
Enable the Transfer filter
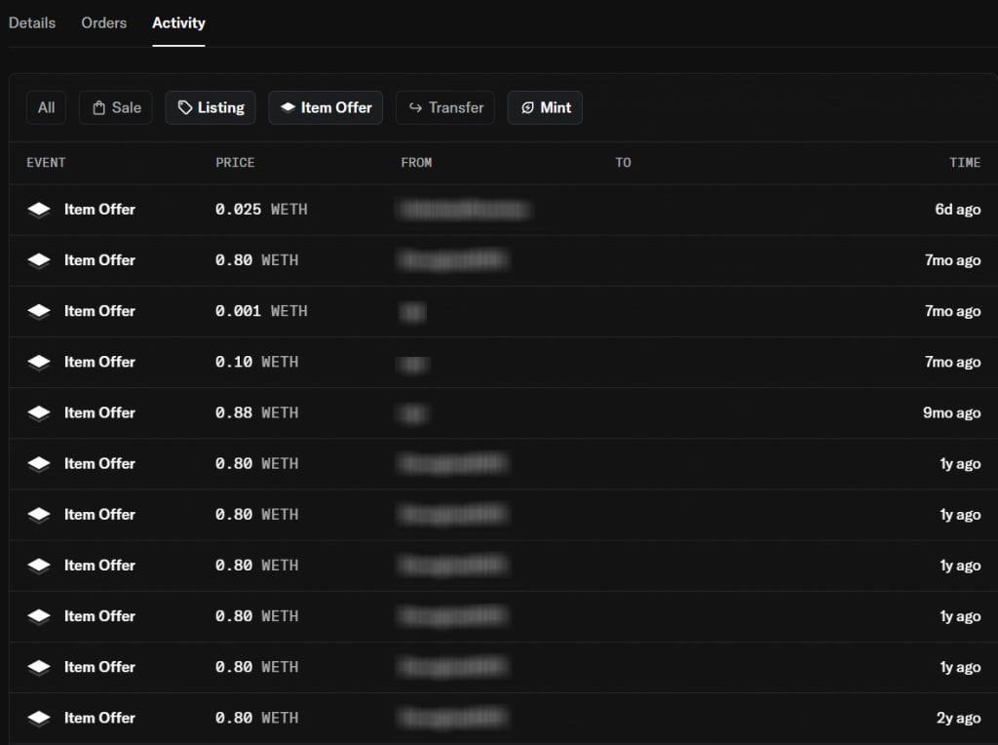pyautogui.click(x=445, y=107)
